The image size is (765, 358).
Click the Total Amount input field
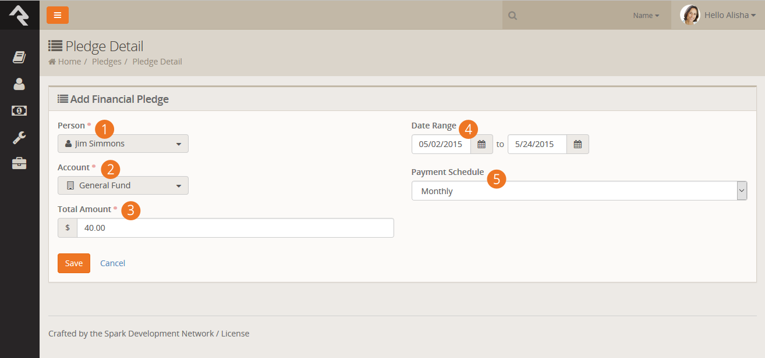click(x=235, y=228)
